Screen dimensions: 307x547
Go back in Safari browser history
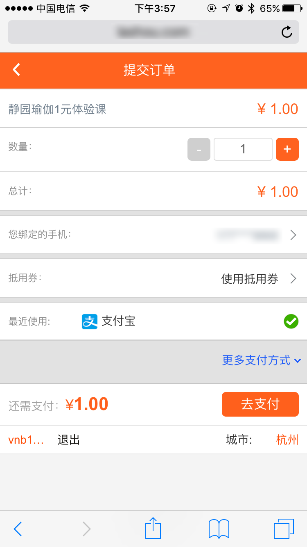(18, 529)
